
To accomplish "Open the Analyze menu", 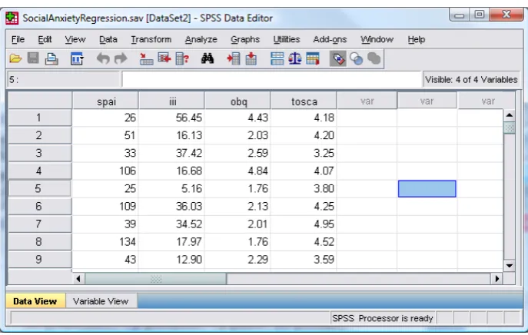I will [201, 39].
